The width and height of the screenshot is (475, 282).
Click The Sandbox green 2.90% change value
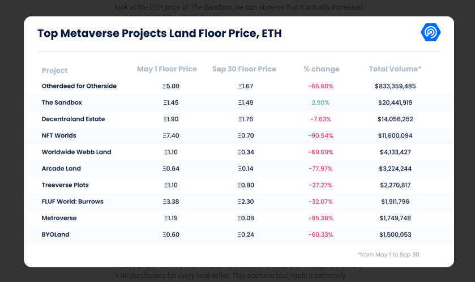(x=320, y=102)
